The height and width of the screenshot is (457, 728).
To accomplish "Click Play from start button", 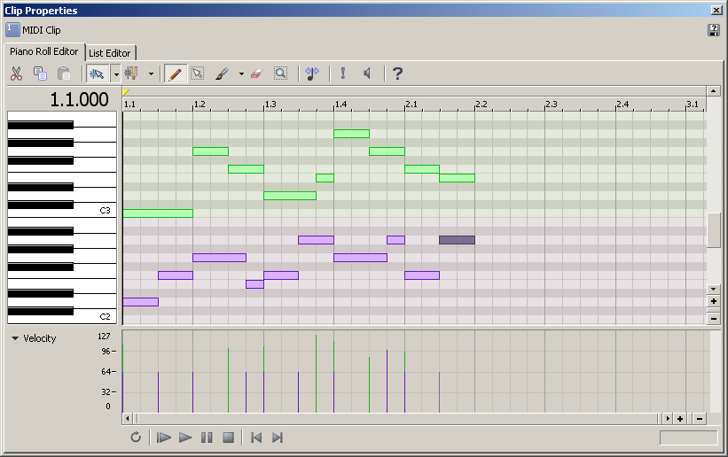I will 163,437.
